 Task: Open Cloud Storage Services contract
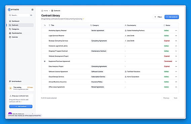click(x=56, y=76)
